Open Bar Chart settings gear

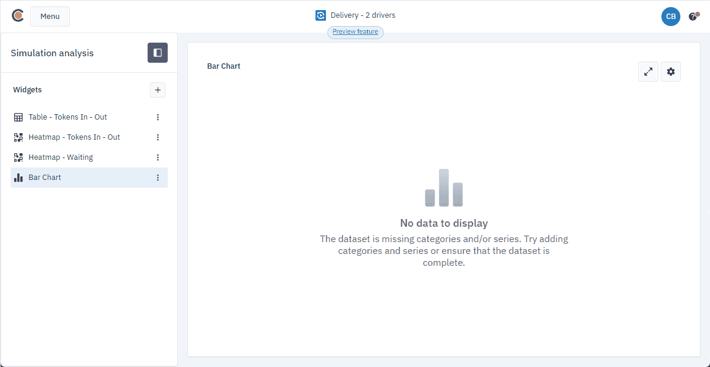(x=671, y=72)
